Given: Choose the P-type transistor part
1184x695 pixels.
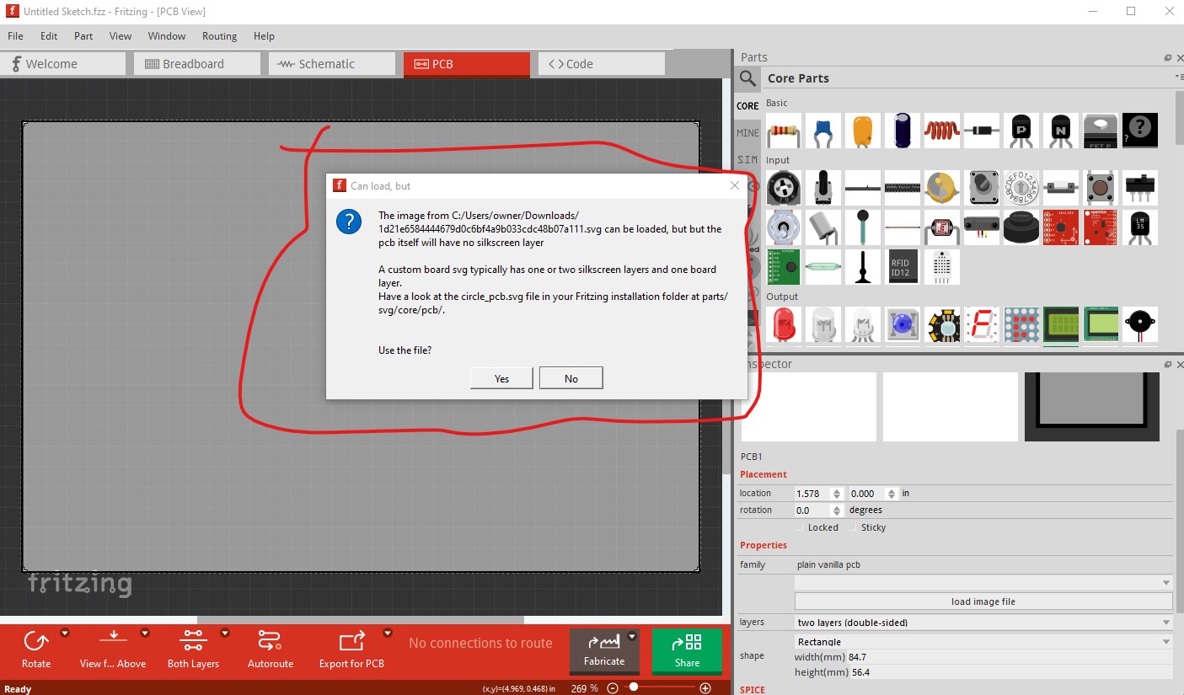Looking at the screenshot, I should coord(1021,131).
